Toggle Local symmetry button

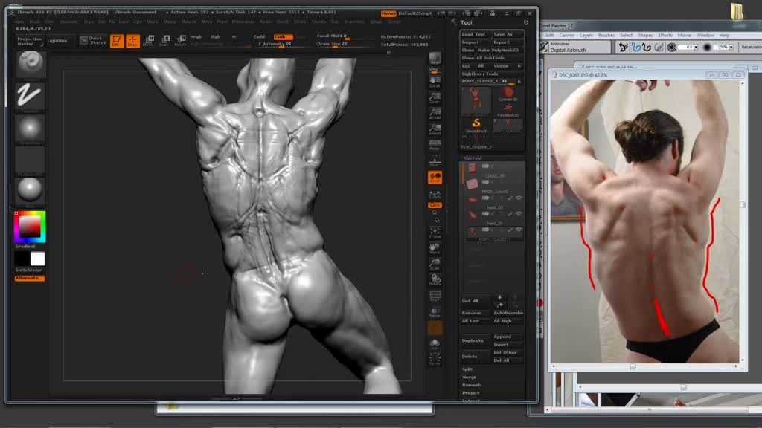coord(435,178)
